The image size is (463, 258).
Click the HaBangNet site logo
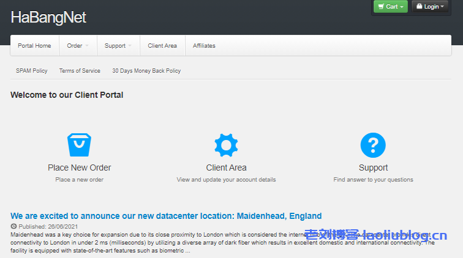48,18
